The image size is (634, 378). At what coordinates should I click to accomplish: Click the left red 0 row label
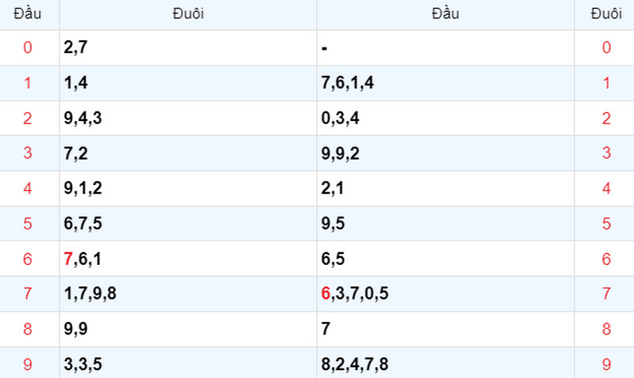point(28,47)
